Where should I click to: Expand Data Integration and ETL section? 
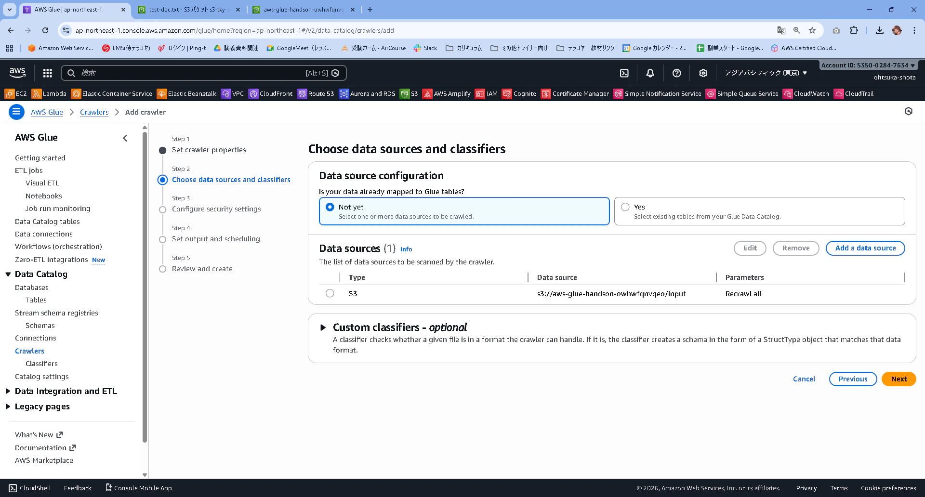(8, 391)
